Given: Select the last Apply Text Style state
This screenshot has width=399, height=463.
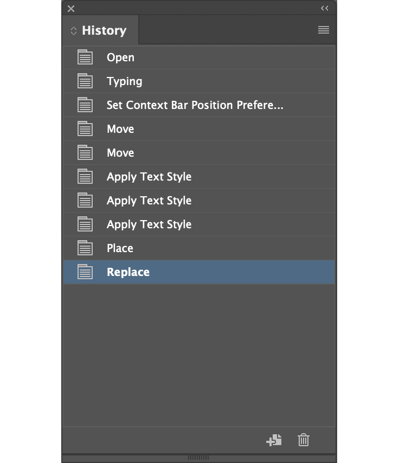Looking at the screenshot, I should [149, 224].
